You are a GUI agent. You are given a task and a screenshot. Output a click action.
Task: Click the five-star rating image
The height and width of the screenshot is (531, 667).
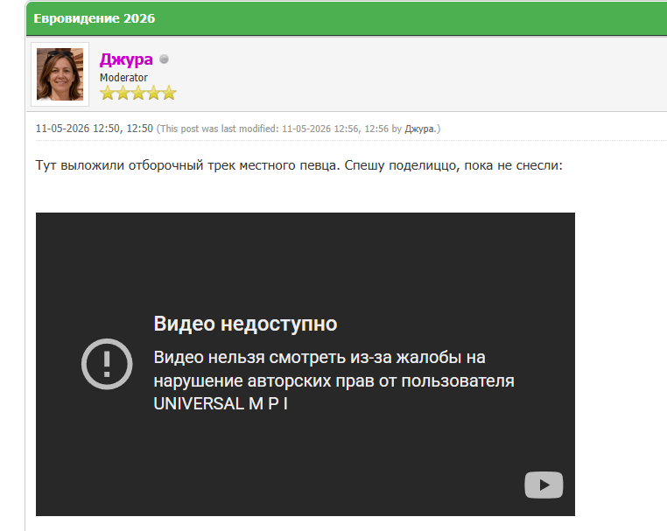click(x=138, y=93)
